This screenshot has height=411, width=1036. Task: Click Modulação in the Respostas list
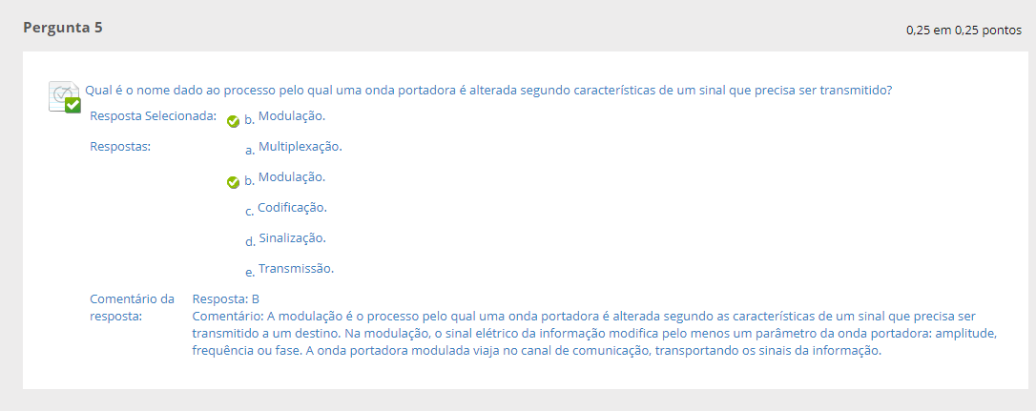pos(291,177)
